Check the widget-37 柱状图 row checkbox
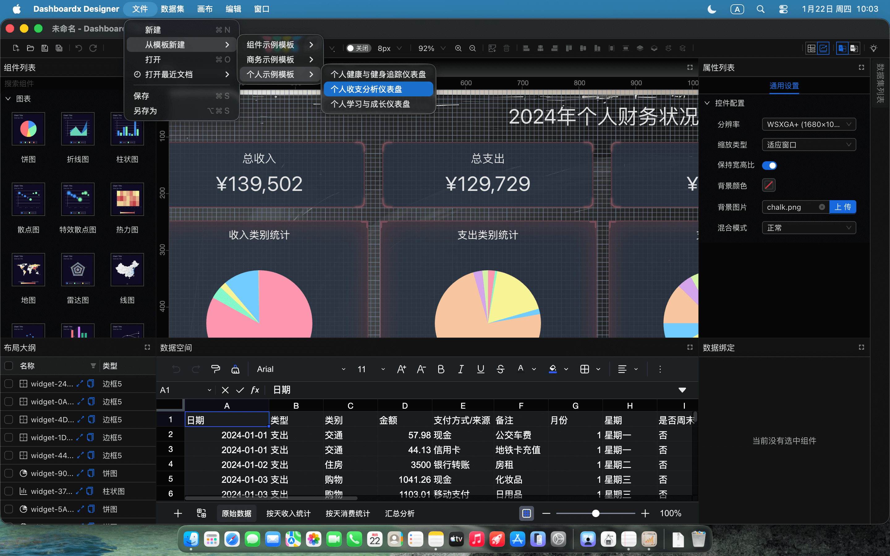This screenshot has width=890, height=556. 9,491
